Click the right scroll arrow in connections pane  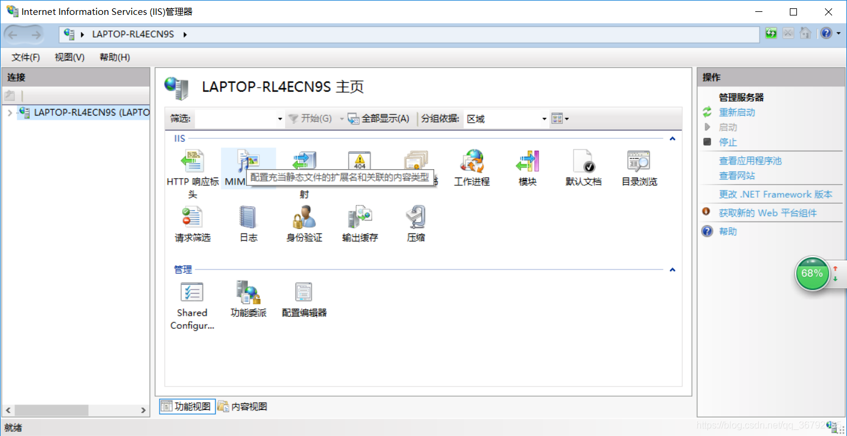[x=143, y=410]
